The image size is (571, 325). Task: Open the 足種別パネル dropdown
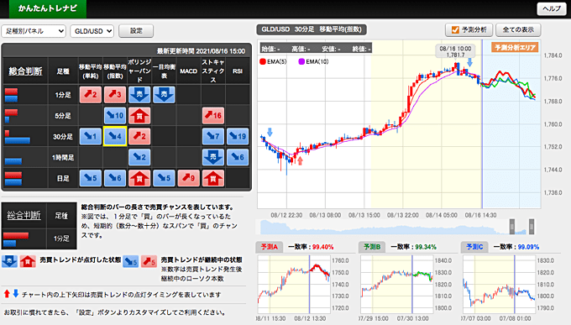[x=34, y=31]
